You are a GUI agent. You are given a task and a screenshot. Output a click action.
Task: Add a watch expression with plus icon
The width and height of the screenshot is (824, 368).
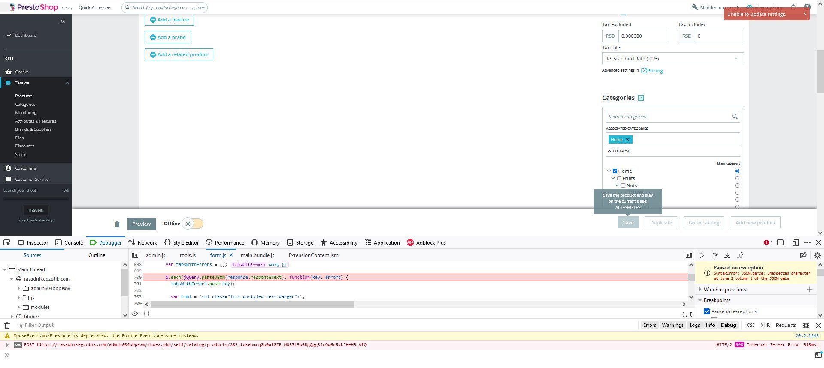810,289
